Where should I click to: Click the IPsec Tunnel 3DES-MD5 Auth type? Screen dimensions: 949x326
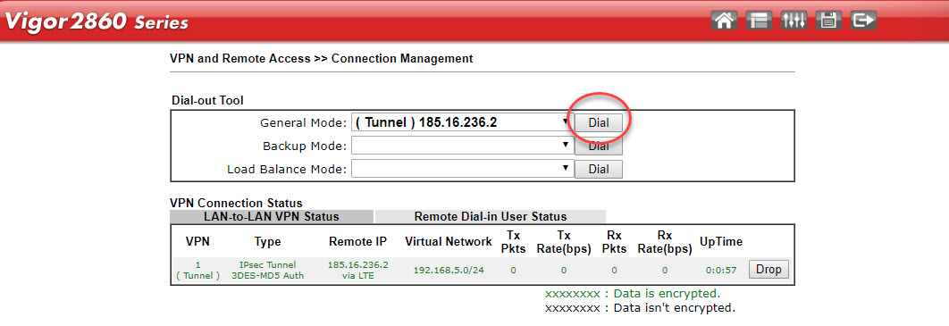[267, 271]
